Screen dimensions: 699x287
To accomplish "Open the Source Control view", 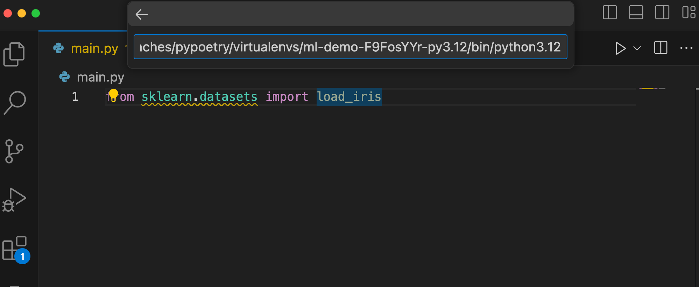I will 14,151.
